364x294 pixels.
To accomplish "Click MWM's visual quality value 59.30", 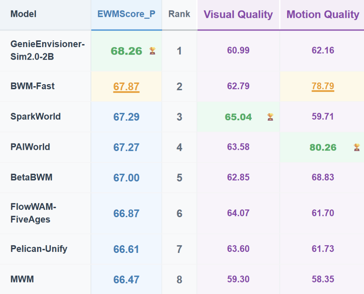I will click(238, 279).
